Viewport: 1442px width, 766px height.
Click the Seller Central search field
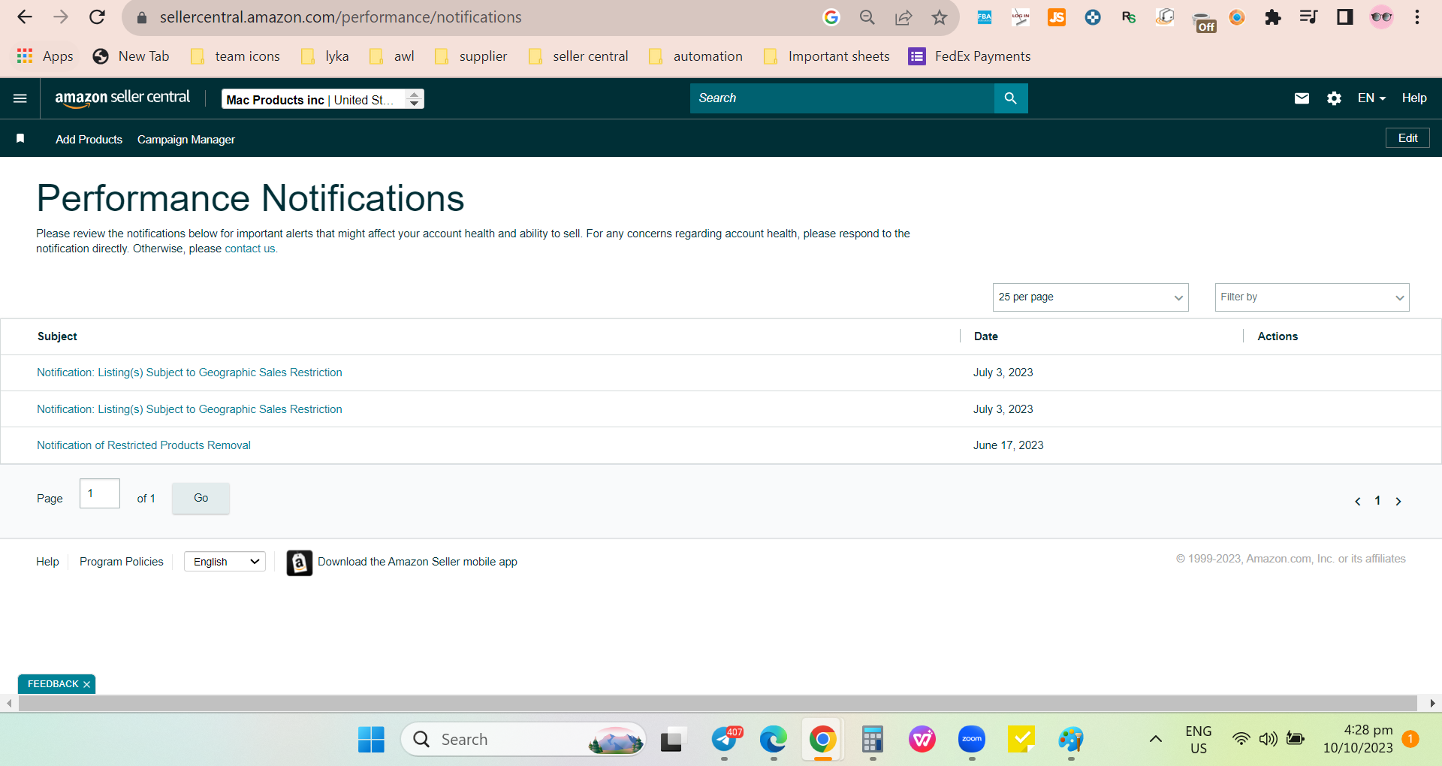tap(842, 98)
